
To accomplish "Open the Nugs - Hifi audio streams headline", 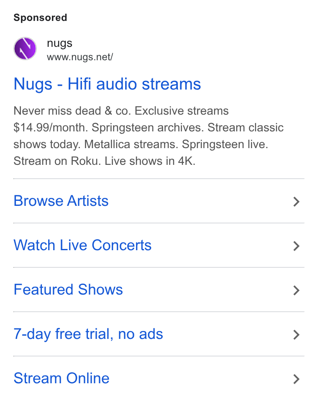I will click(107, 84).
